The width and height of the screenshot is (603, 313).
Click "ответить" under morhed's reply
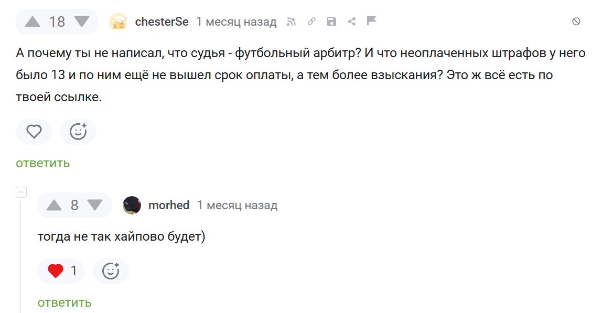pos(64,303)
